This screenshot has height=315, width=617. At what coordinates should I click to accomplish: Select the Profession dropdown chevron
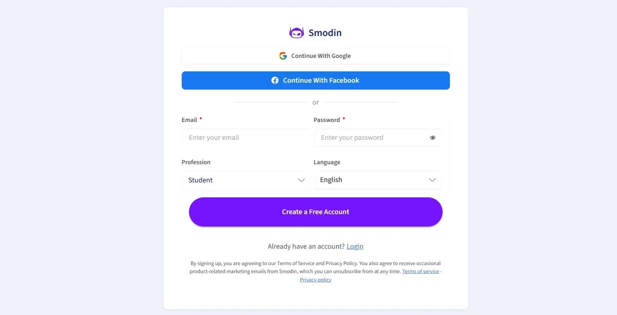(301, 180)
